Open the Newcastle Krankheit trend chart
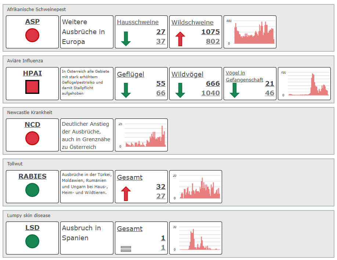337x260 pixels. coord(141,135)
